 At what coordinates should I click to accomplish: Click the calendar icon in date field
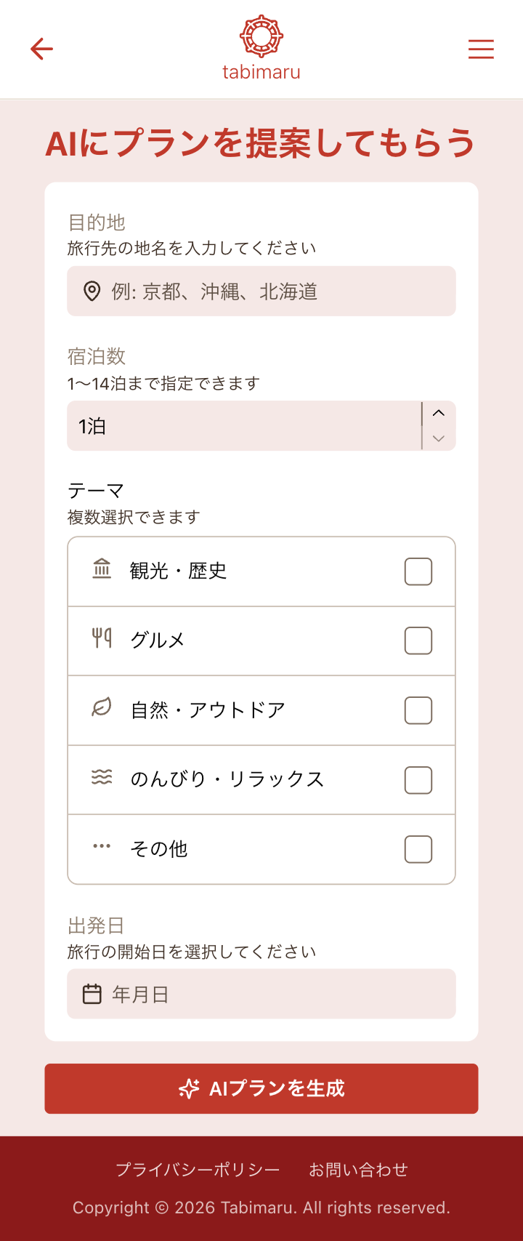pos(92,994)
